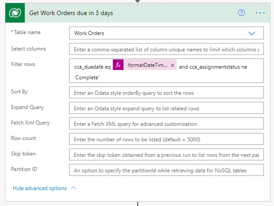This screenshot has width=274, height=206.
Task: Click the green Dataverse connector icon
Action: 15,13
